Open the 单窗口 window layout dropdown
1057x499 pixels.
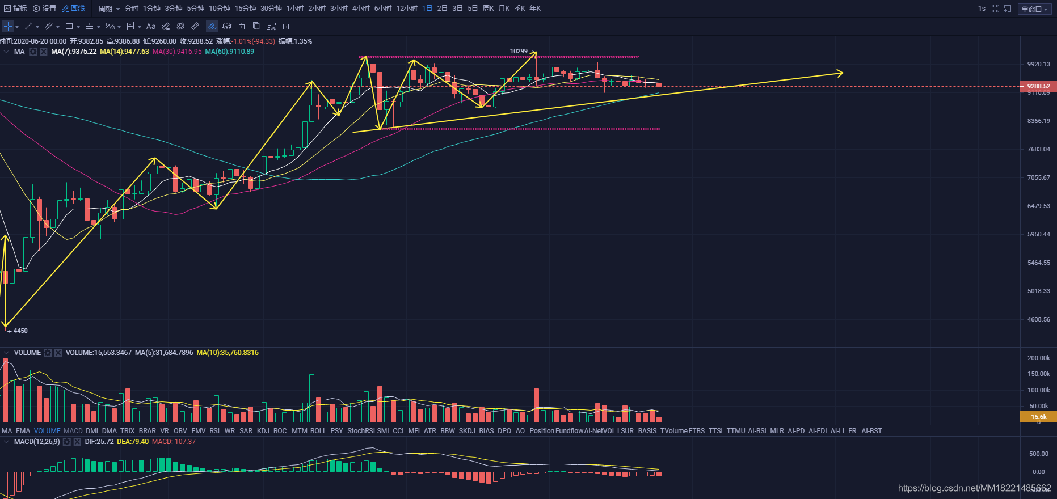coord(1034,9)
